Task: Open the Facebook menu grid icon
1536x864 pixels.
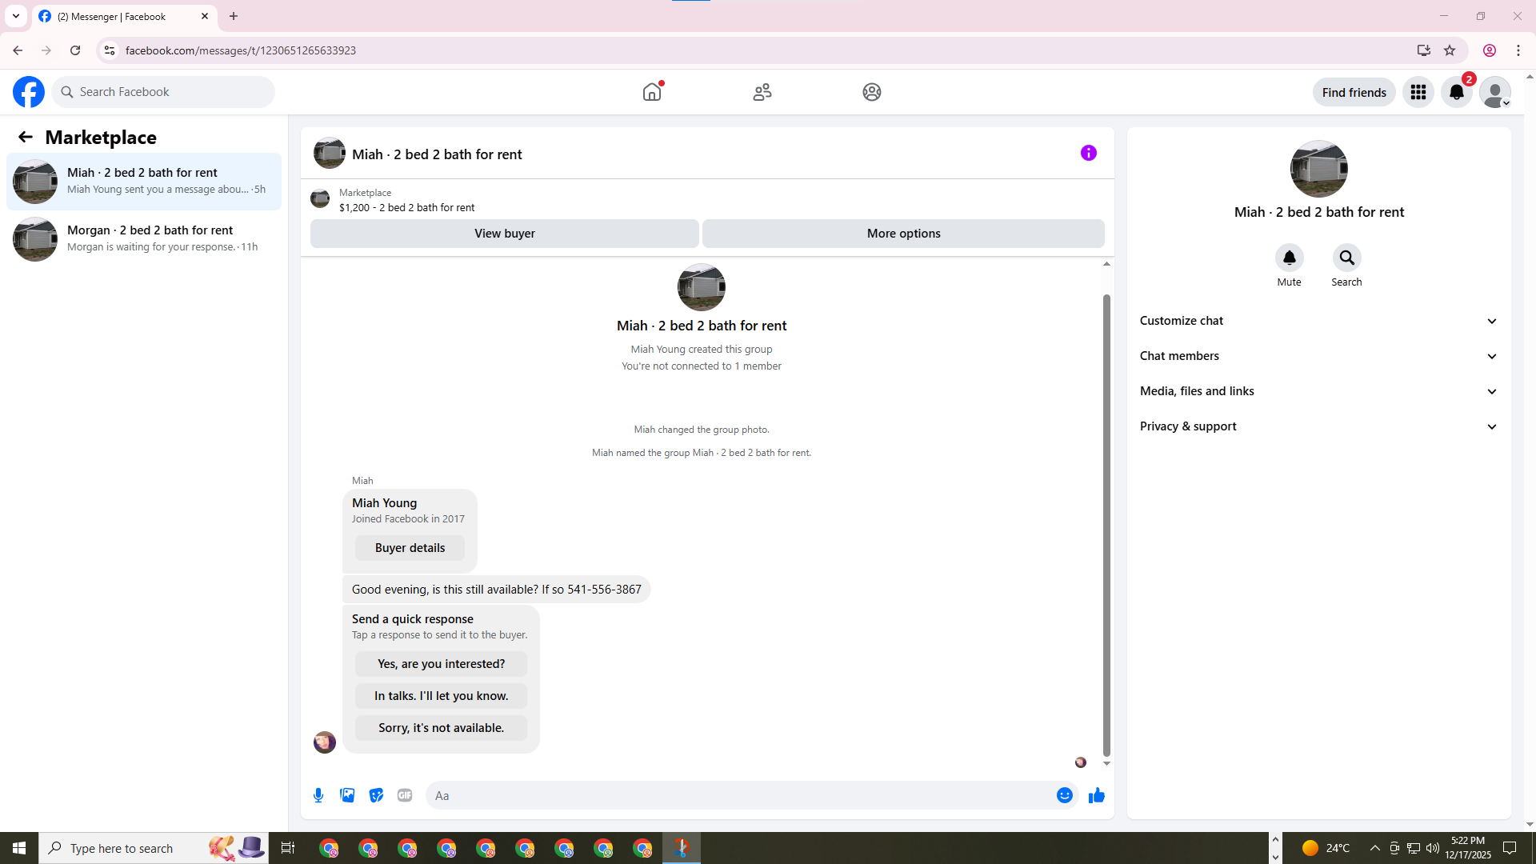Action: [1418, 92]
